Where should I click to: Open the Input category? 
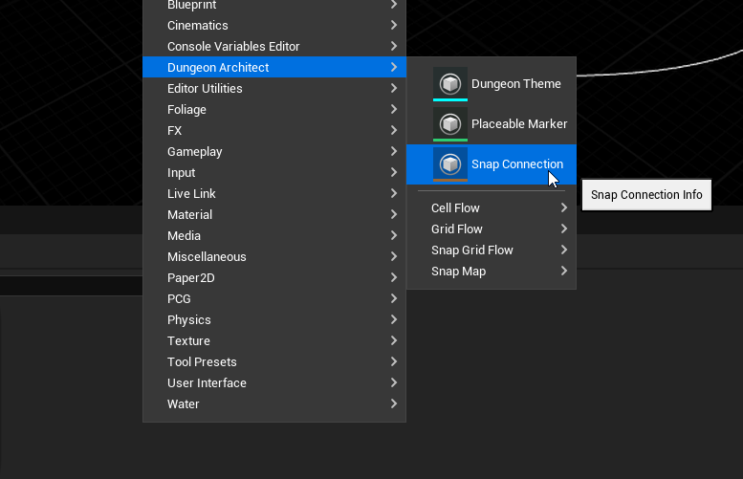(x=274, y=172)
